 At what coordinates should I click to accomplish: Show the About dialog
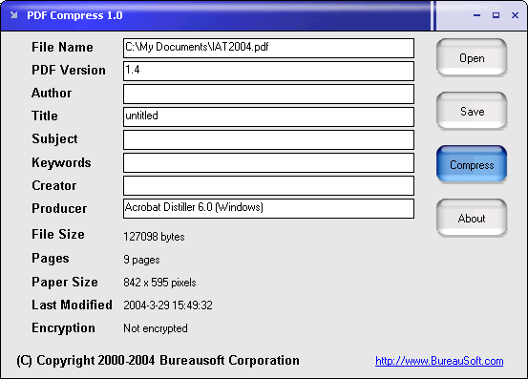click(x=472, y=218)
